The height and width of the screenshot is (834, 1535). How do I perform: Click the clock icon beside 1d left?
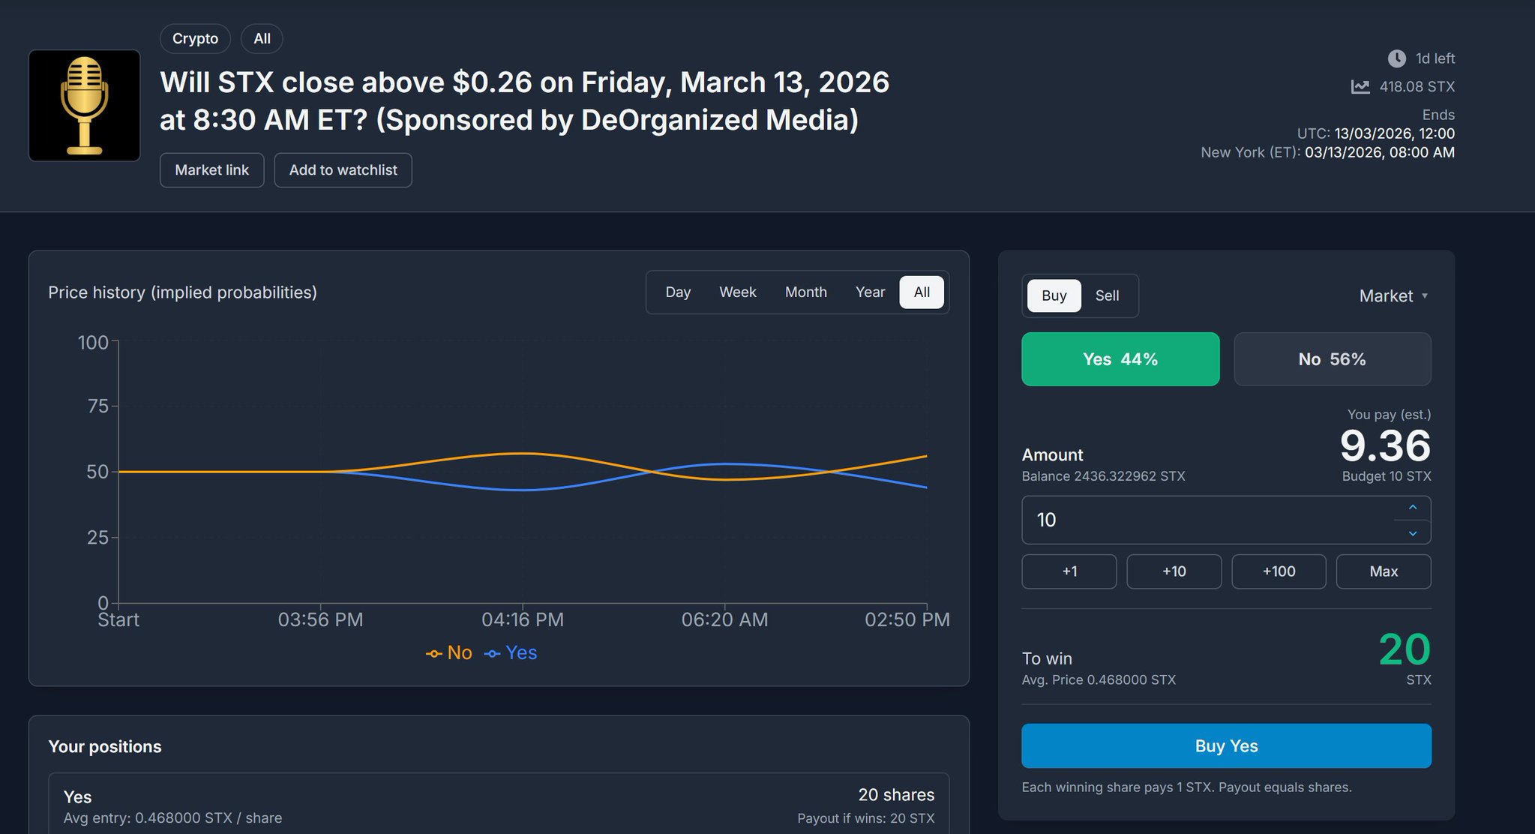point(1396,58)
